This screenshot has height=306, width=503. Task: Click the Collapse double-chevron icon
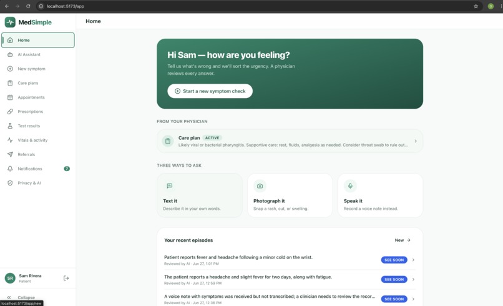tap(9, 297)
